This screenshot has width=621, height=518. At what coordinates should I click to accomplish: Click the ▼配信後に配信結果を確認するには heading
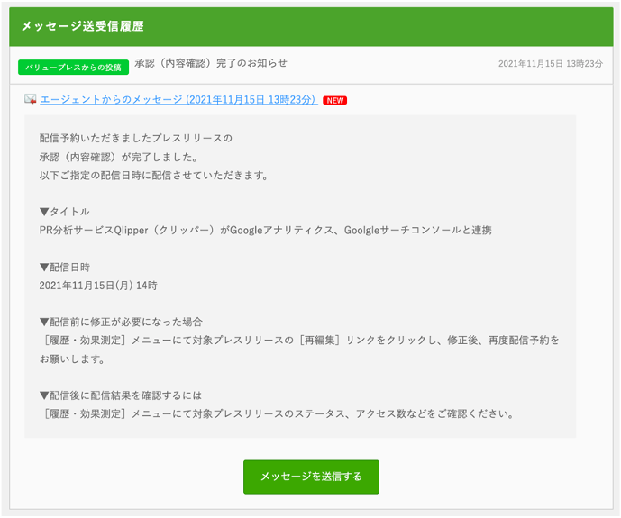[x=121, y=395]
